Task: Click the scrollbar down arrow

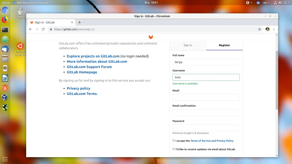Action: (x=277, y=156)
